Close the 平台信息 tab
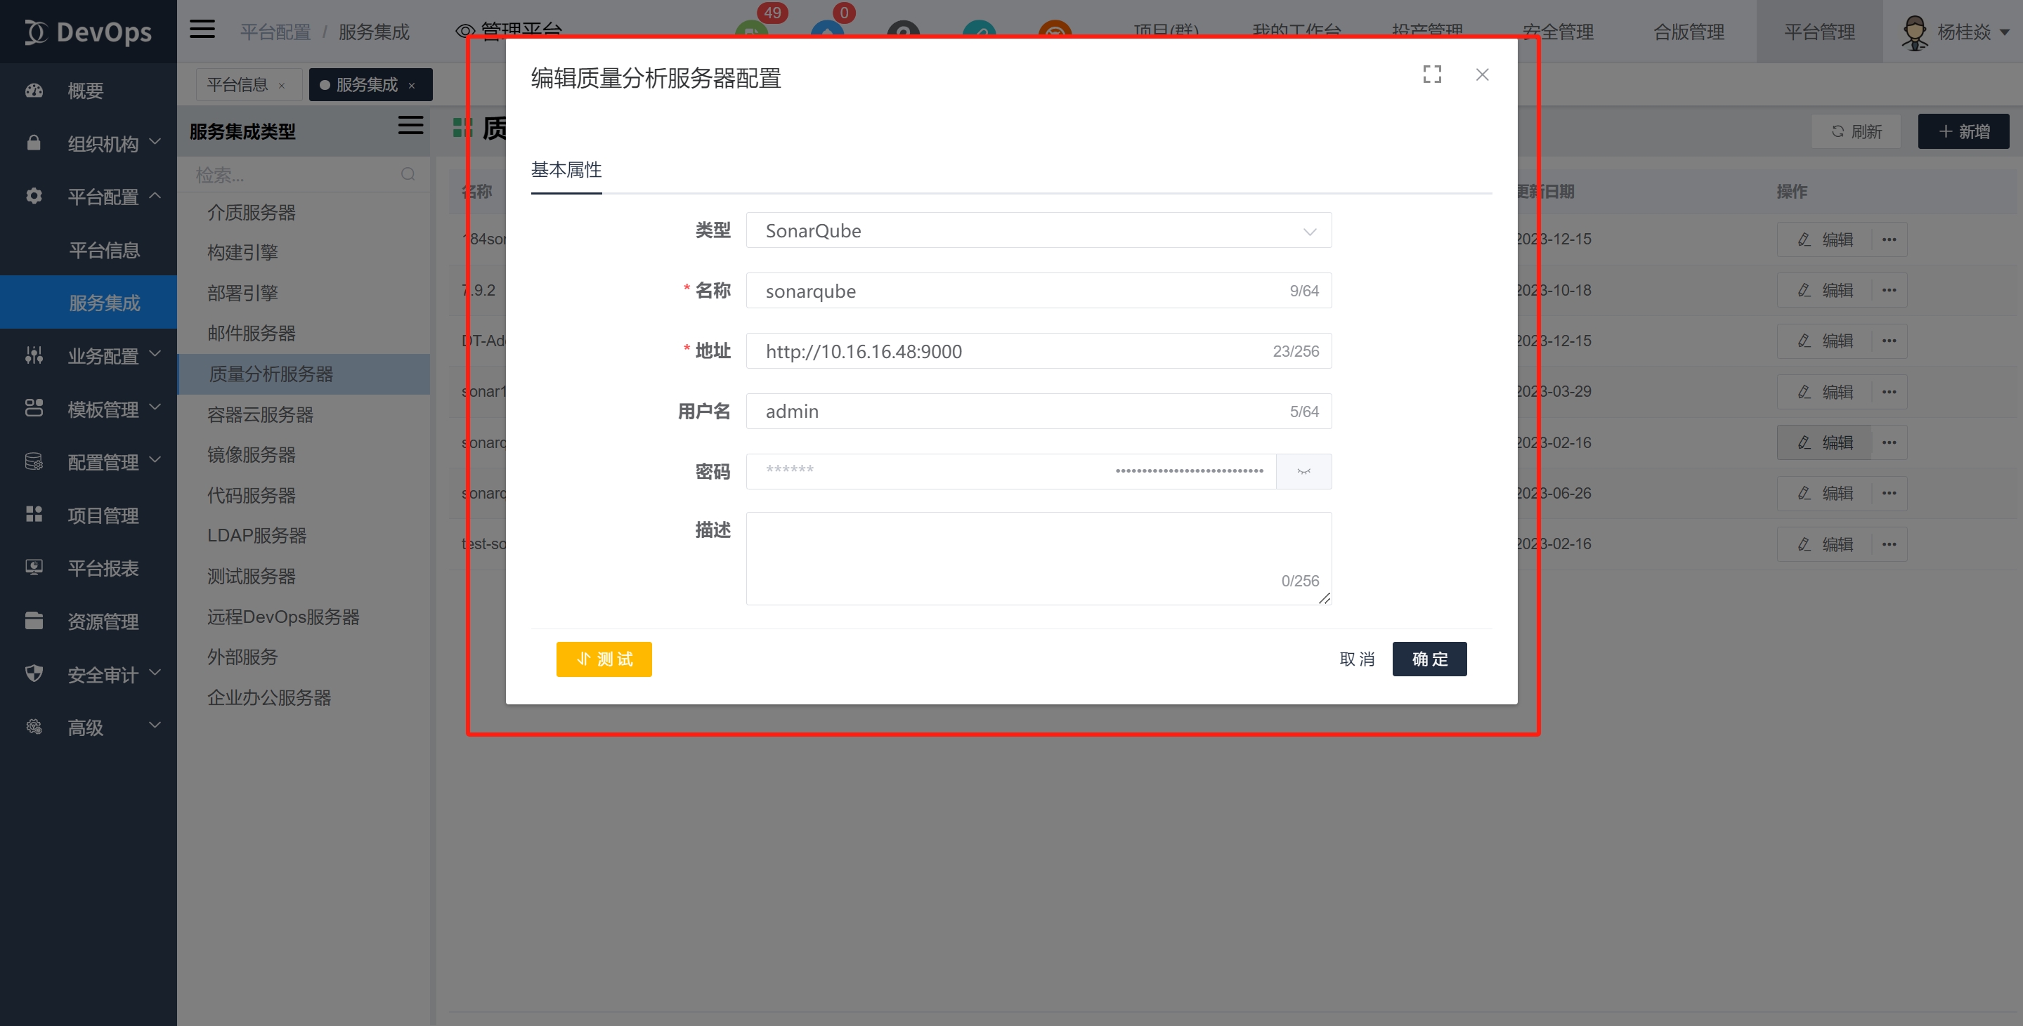 tap(282, 86)
